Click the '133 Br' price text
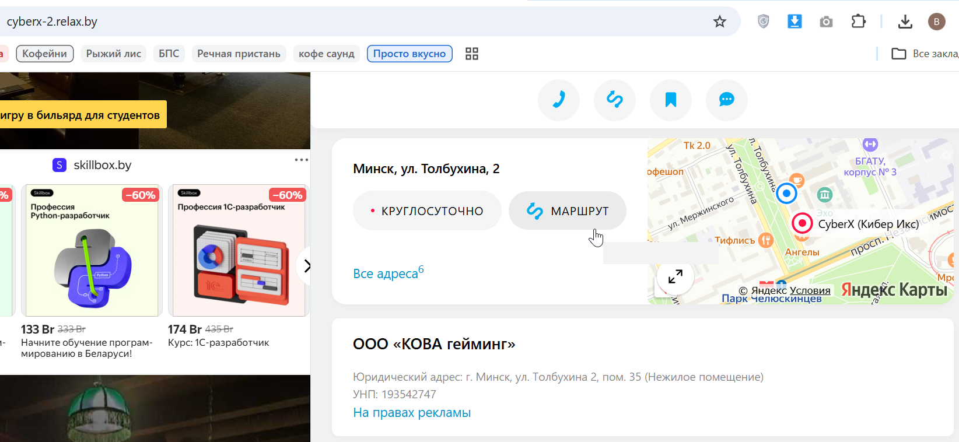This screenshot has height=442, width=959. point(37,329)
